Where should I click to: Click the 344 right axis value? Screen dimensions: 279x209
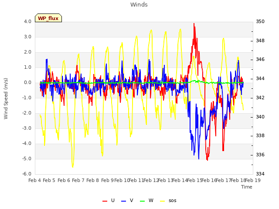(x=260, y=78)
